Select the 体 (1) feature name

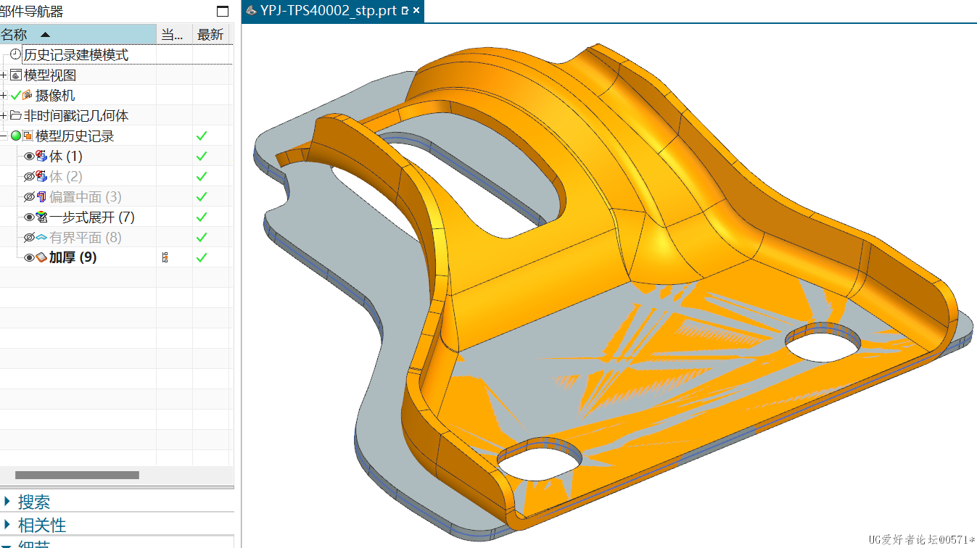pyautogui.click(x=66, y=156)
